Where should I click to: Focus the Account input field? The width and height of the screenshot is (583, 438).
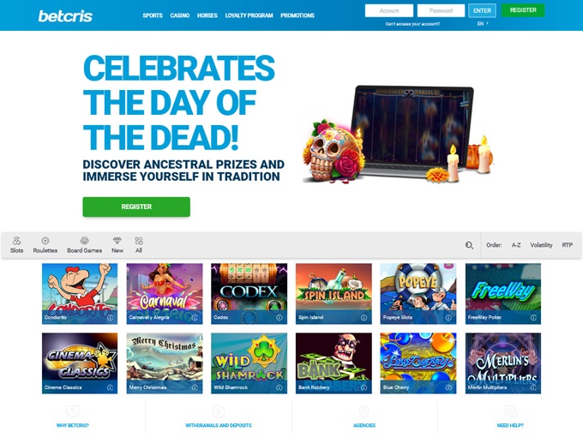[x=389, y=11]
